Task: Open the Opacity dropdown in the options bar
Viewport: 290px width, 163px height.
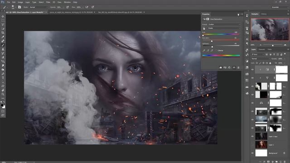Action: (63, 7)
